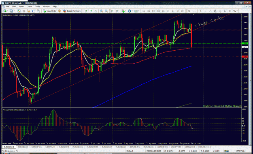Switch to the GBPUSD,H4 chart tab

pos(23,147)
